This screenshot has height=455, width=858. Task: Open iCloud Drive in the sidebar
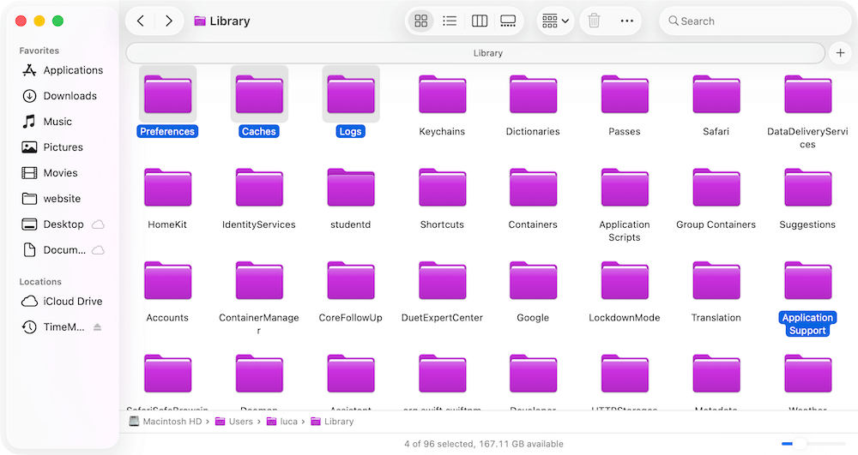[x=63, y=301]
